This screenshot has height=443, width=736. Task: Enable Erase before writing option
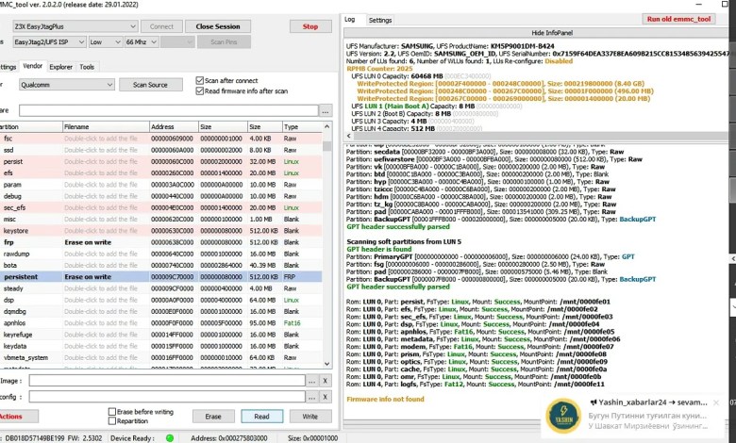[x=112, y=412]
